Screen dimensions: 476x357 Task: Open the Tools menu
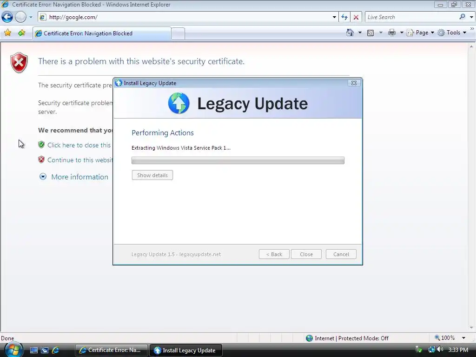click(x=452, y=33)
